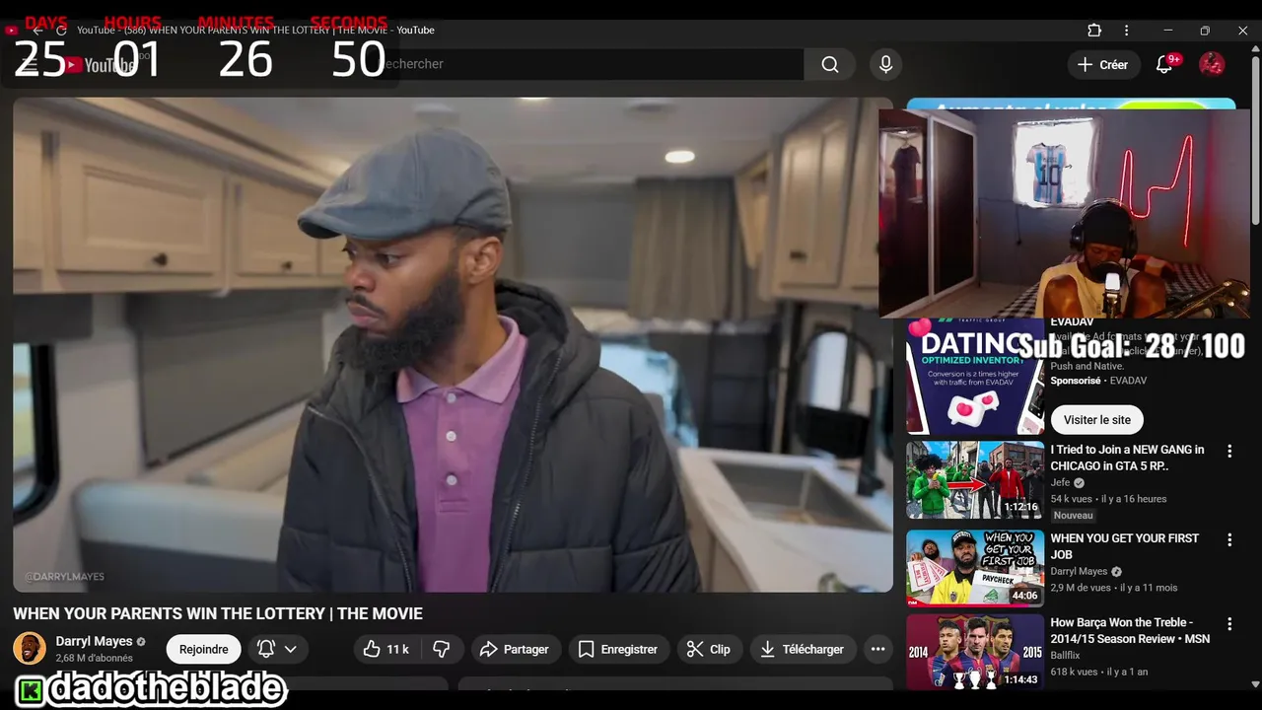The height and width of the screenshot is (710, 1262).
Task: Open options for the GTA 5 RP video
Action: 1229,451
